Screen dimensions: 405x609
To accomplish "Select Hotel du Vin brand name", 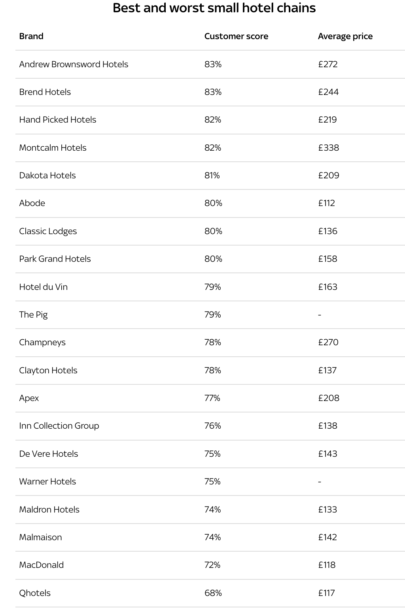I will click(43, 287).
